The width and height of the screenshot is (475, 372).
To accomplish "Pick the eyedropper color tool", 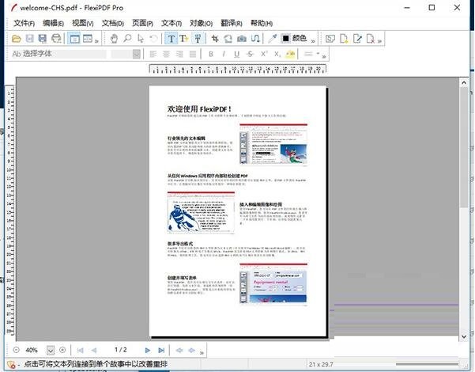I will [x=273, y=38].
